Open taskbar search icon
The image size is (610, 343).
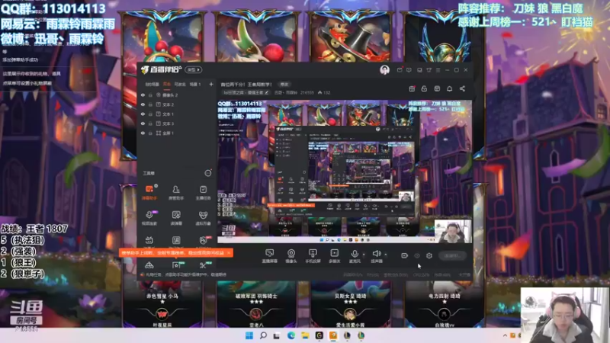263,335
